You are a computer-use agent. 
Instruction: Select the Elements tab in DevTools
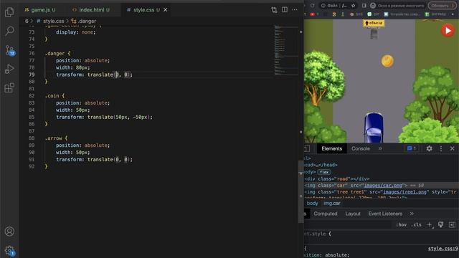pyautogui.click(x=331, y=148)
